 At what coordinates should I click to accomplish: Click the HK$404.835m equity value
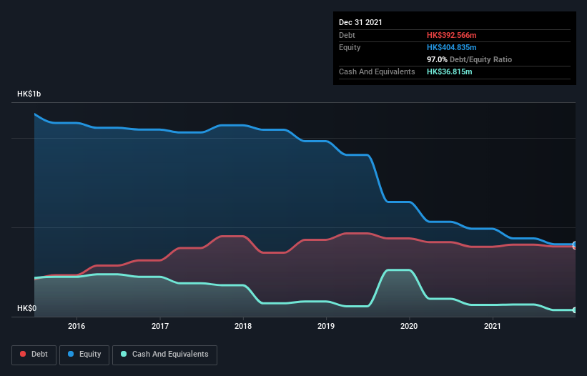coord(451,47)
